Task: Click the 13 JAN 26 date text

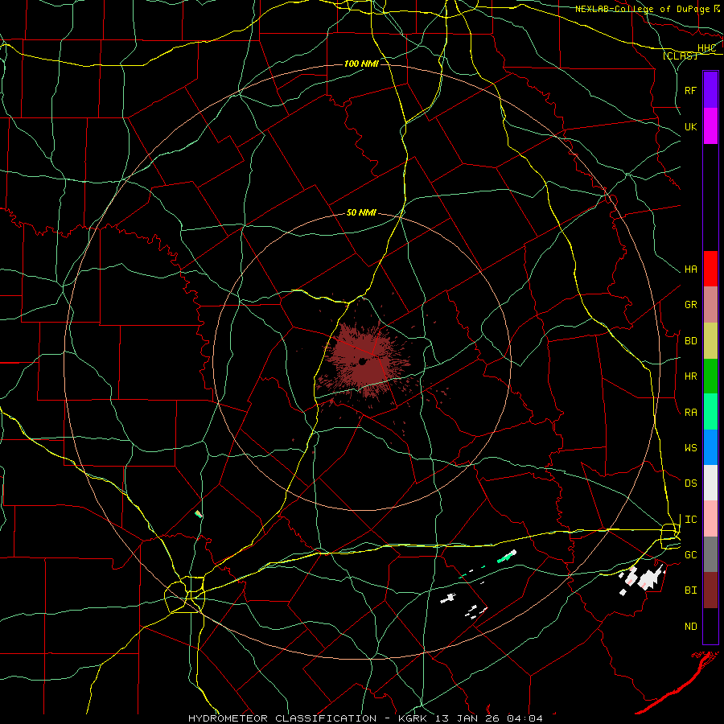Action: point(467,718)
